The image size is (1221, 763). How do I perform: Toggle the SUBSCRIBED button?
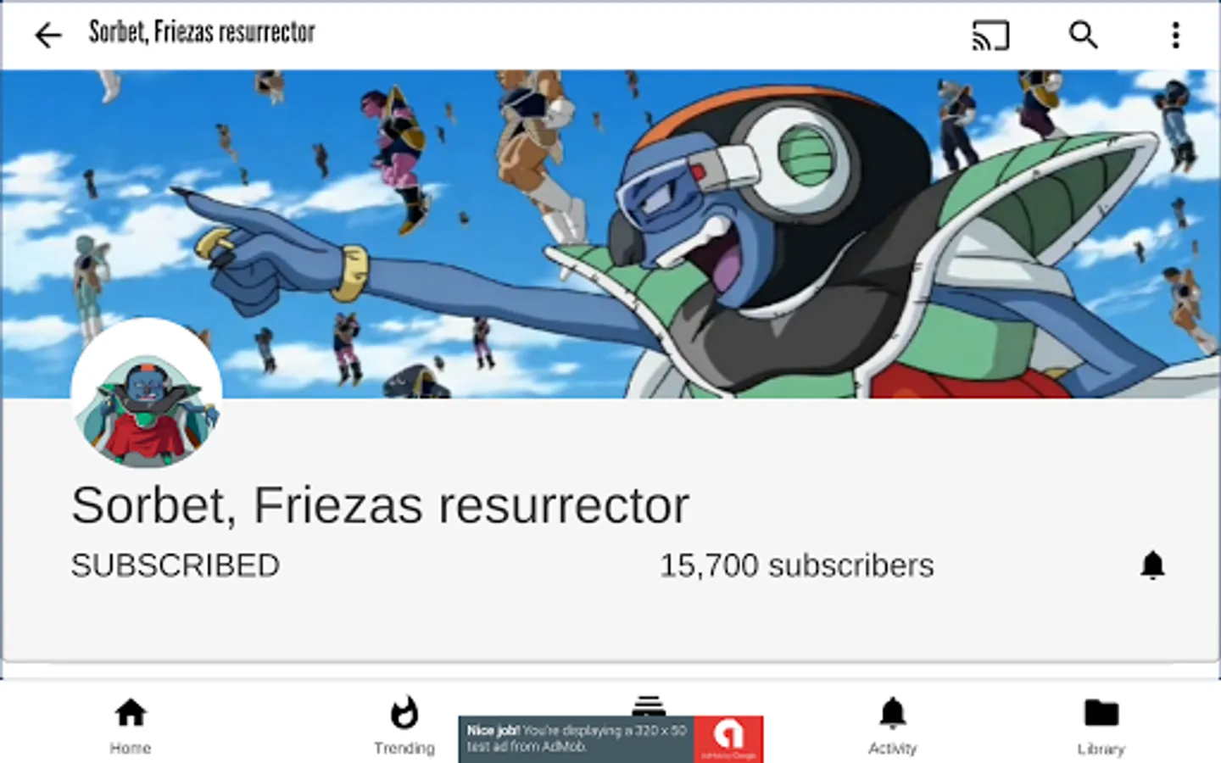point(176,565)
